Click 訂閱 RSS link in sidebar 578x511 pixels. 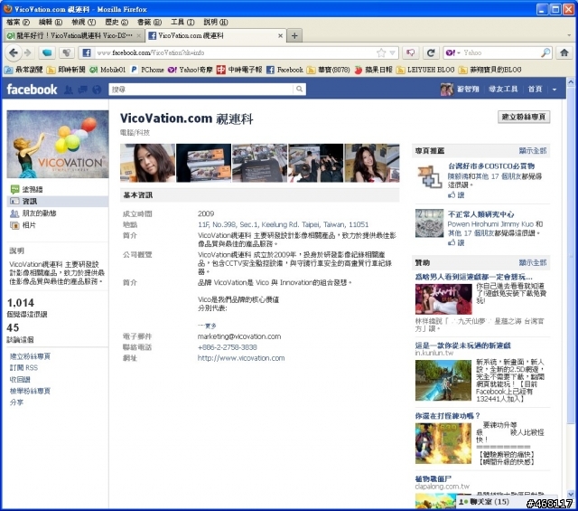[x=23, y=368]
